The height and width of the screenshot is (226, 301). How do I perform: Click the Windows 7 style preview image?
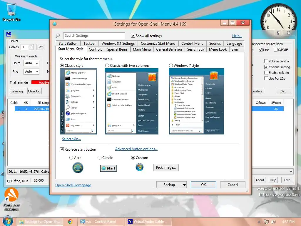(x=196, y=101)
